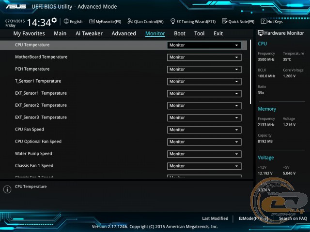The width and height of the screenshot is (310, 232).
Task: Open MotherBoard Temperature dropdown
Action: pos(204,57)
